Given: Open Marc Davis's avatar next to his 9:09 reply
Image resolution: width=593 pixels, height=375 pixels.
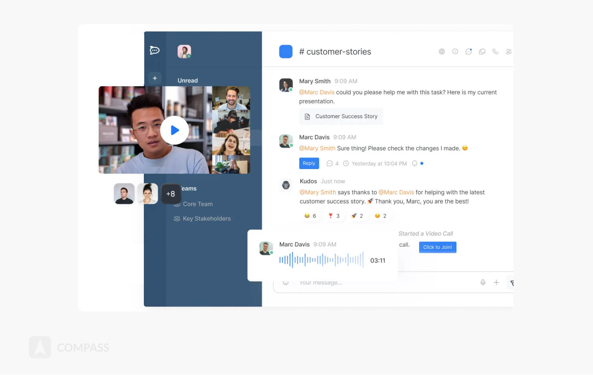Looking at the screenshot, I should click(286, 141).
